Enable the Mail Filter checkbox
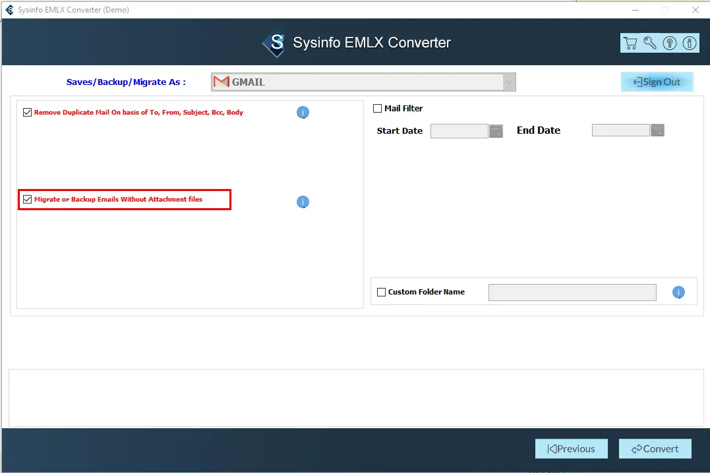 [377, 108]
